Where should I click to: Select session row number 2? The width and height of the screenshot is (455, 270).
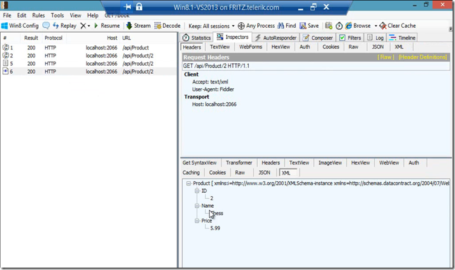click(x=88, y=56)
